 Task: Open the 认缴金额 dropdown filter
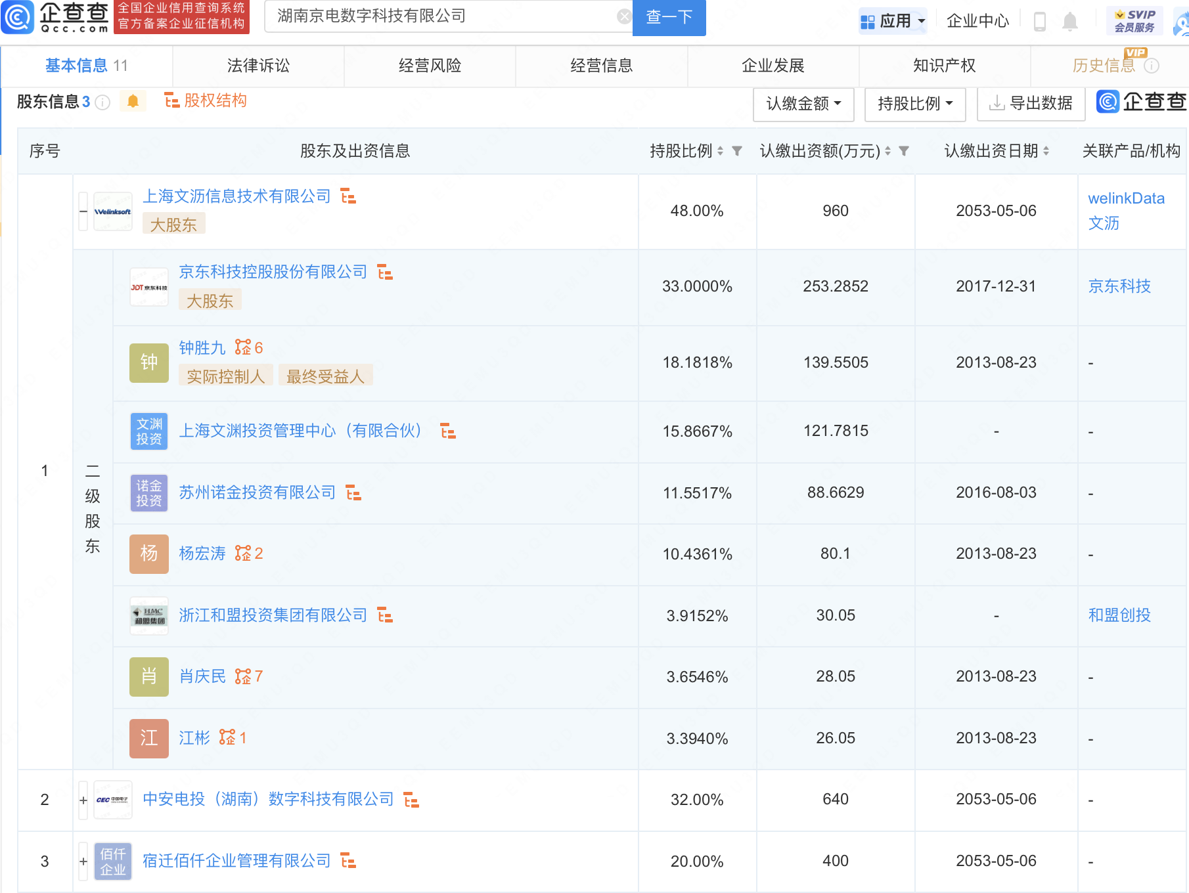[x=803, y=104]
